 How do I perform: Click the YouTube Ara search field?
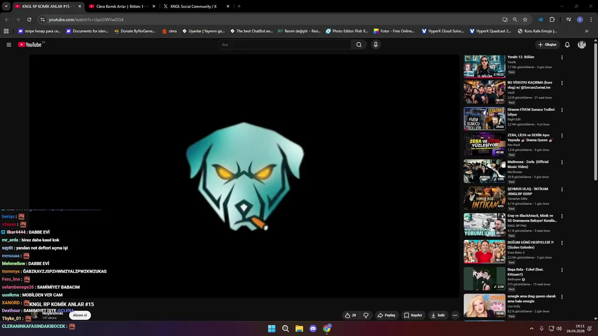tap(285, 45)
